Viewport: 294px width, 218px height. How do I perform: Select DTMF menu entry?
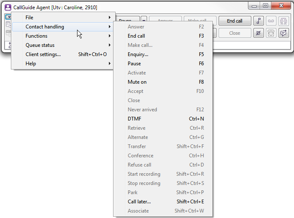pyautogui.click(x=134, y=119)
